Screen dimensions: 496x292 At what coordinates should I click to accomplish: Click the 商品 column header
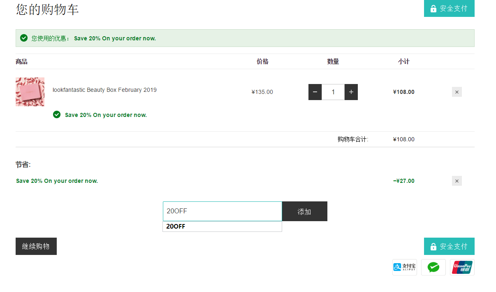point(21,62)
